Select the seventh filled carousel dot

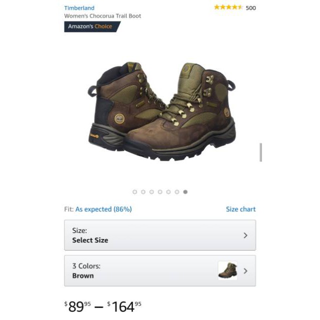185,192
